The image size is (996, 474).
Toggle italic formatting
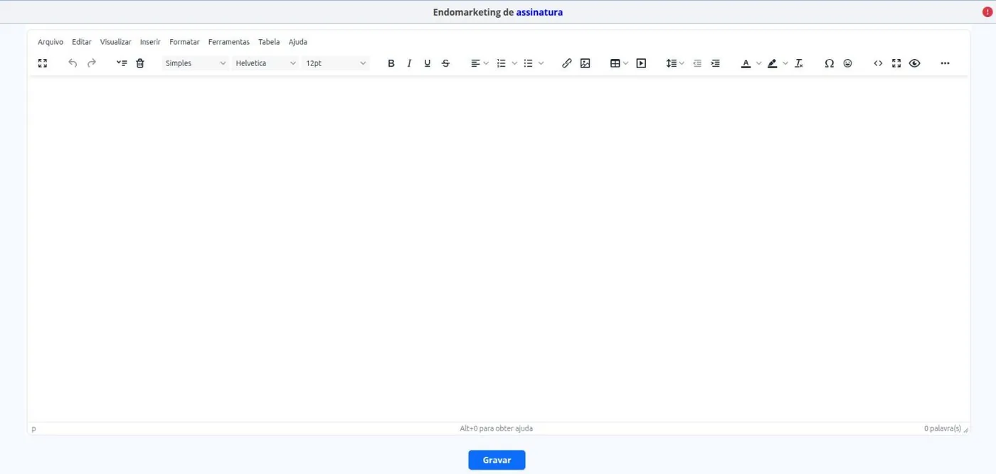(409, 63)
